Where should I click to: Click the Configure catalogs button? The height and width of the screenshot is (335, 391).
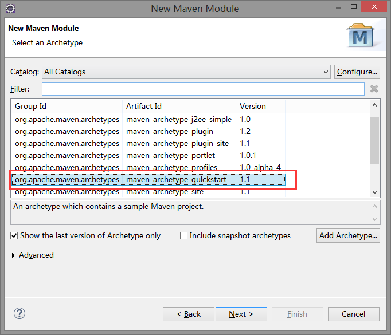pos(357,72)
